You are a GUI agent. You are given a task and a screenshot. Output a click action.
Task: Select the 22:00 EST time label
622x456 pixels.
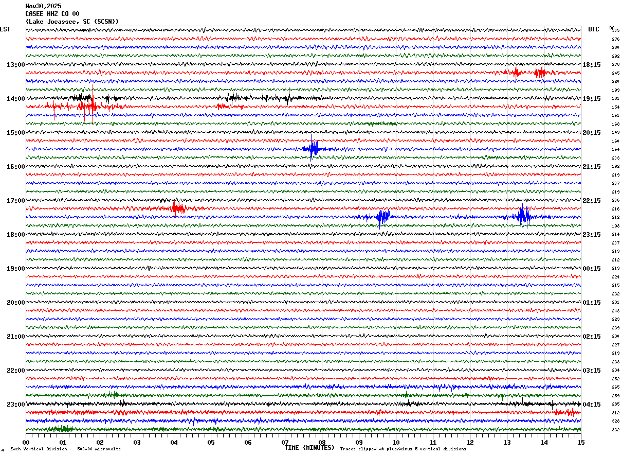tap(15, 371)
